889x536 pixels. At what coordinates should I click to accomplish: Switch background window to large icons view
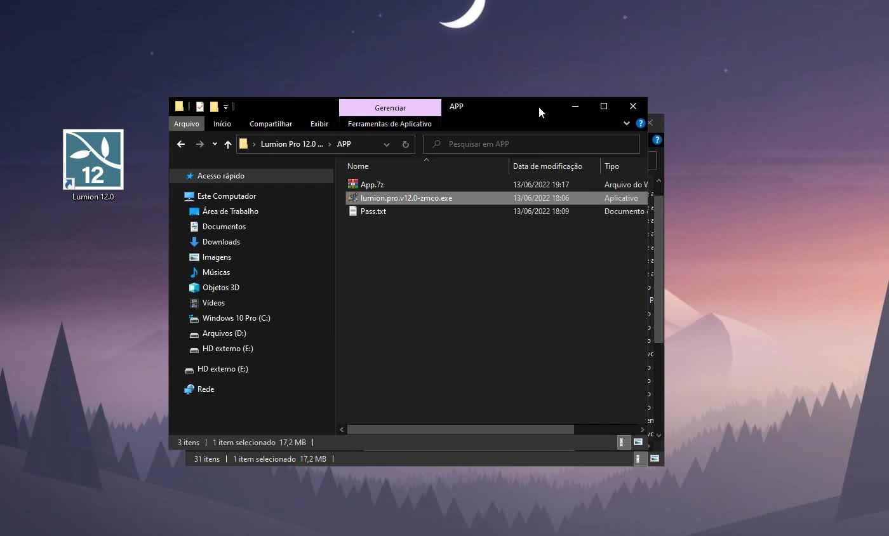[655, 459]
